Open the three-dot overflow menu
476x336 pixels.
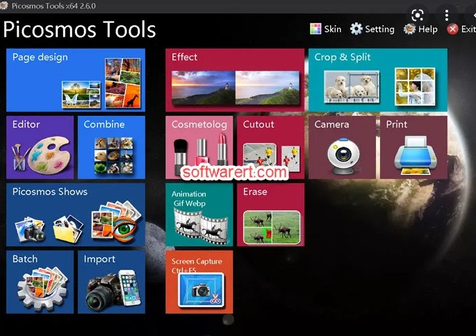[447, 15]
